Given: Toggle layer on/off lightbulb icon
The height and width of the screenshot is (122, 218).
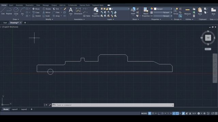Looking at the screenshot, I should (102, 9).
